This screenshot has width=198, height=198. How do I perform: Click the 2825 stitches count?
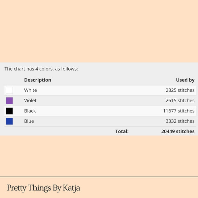[180, 90]
